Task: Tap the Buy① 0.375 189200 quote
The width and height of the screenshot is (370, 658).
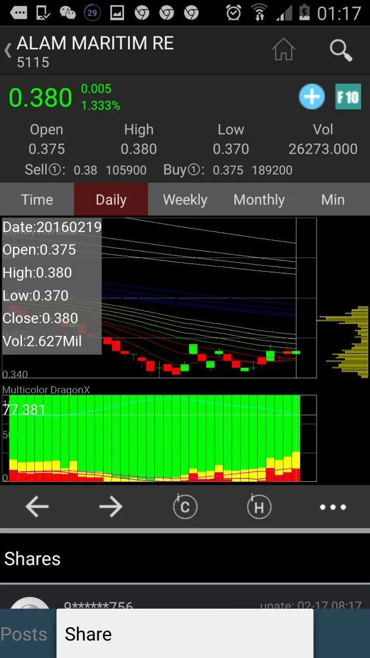Action: coord(228,170)
